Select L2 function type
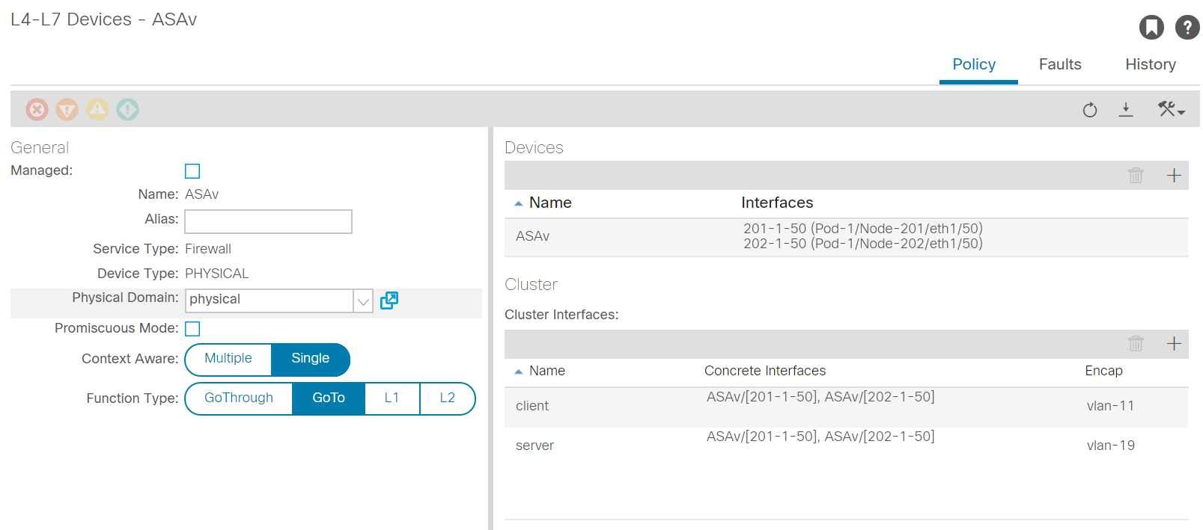 pyautogui.click(x=448, y=398)
